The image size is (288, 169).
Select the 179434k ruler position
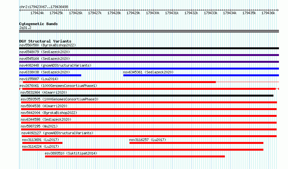[x=230, y=13]
